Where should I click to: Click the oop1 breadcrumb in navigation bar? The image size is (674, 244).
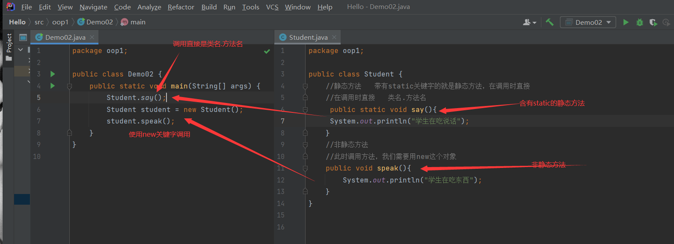point(60,22)
